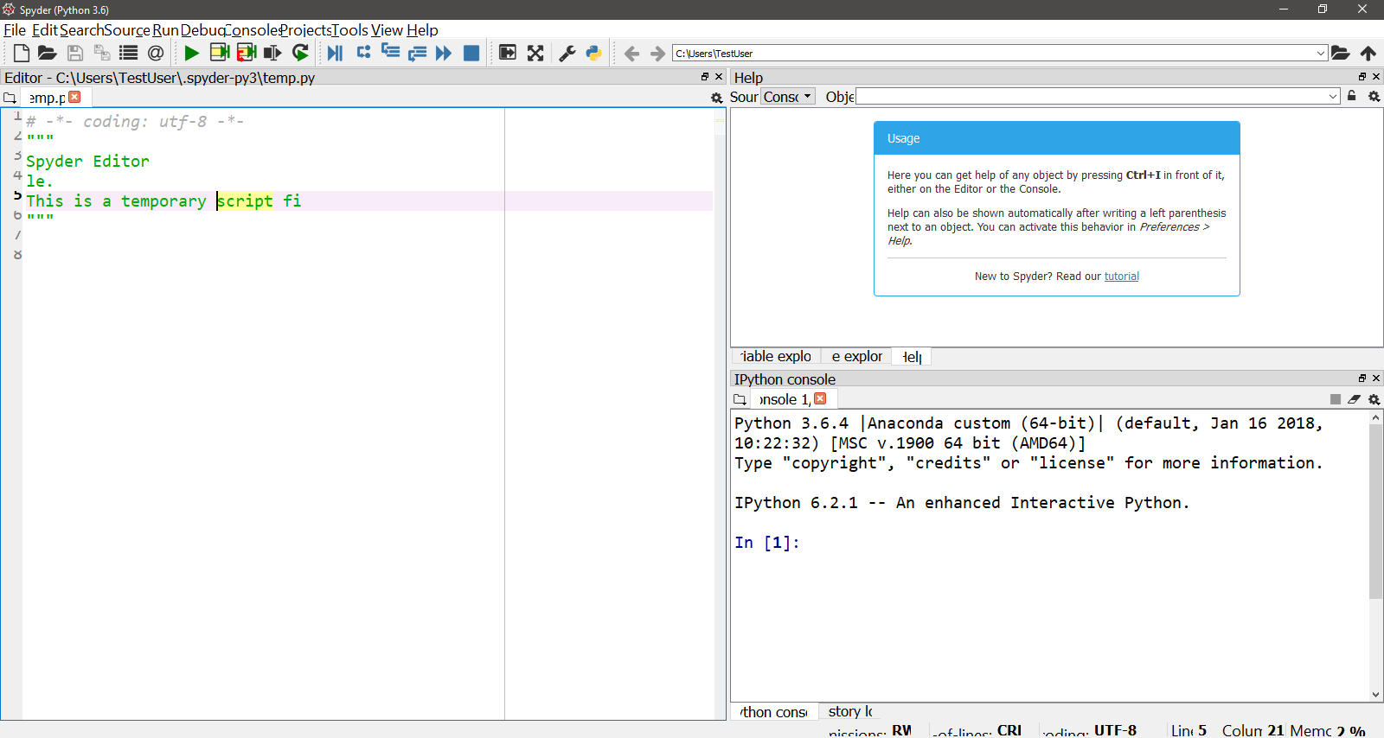Expand working directory path dropdown
1384x738 pixels.
point(1320,54)
